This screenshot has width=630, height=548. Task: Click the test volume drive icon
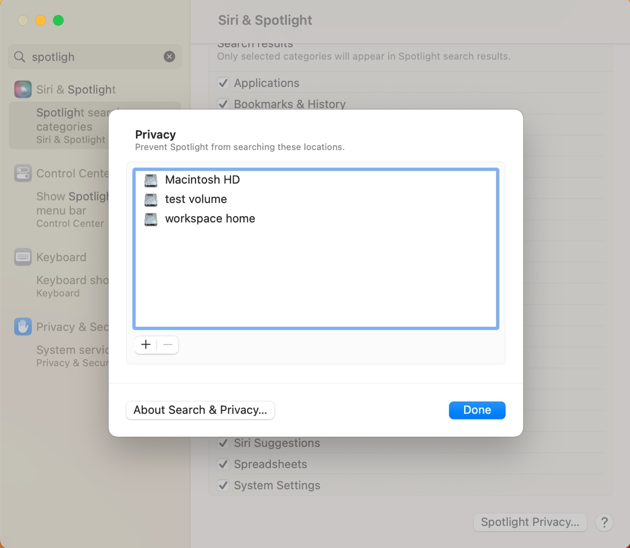pos(151,199)
